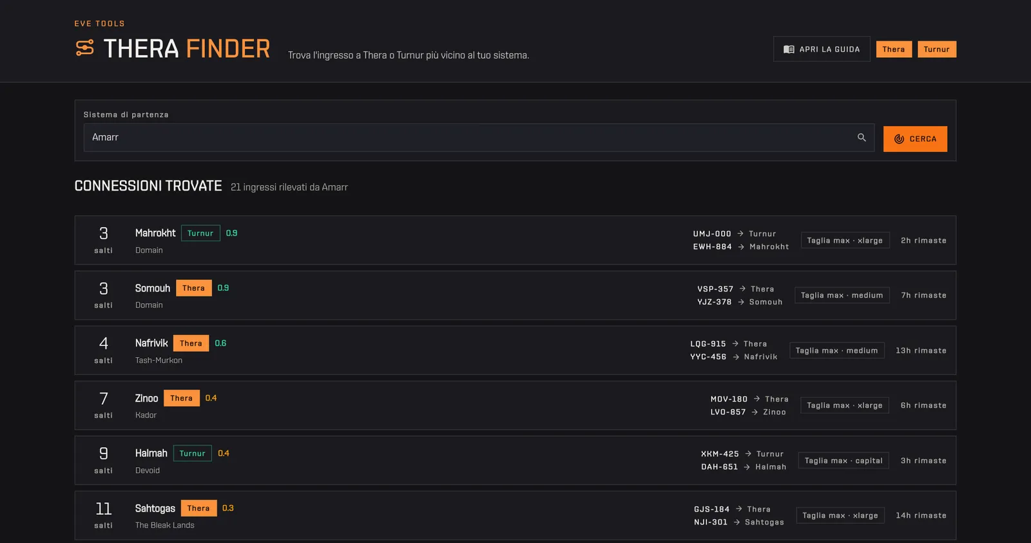The image size is (1031, 543).
Task: Click signature XKM-425 to Turnur
Action: pyautogui.click(x=742, y=454)
